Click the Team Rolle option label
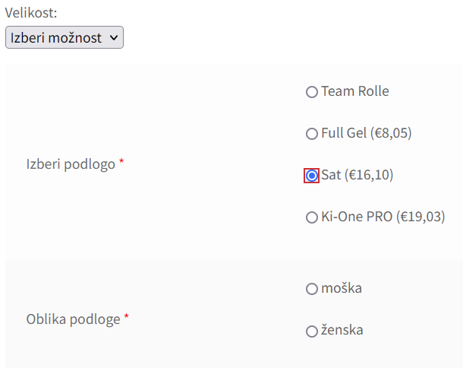 click(x=354, y=91)
